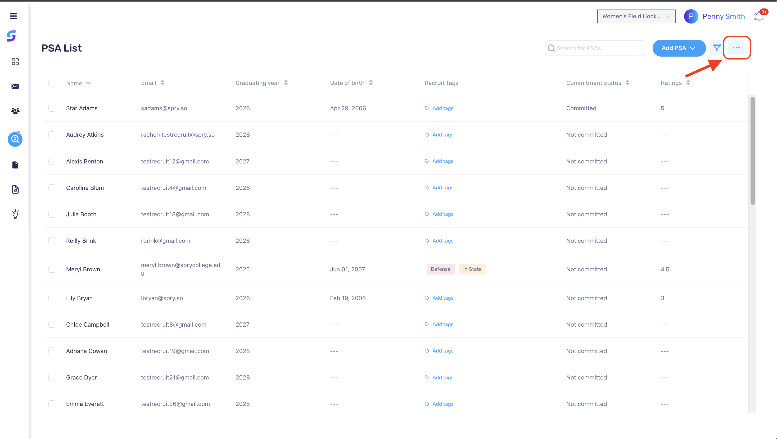The height and width of the screenshot is (439, 777).
Task: Click the table vertical scrollbar thumb
Action: coord(752,151)
